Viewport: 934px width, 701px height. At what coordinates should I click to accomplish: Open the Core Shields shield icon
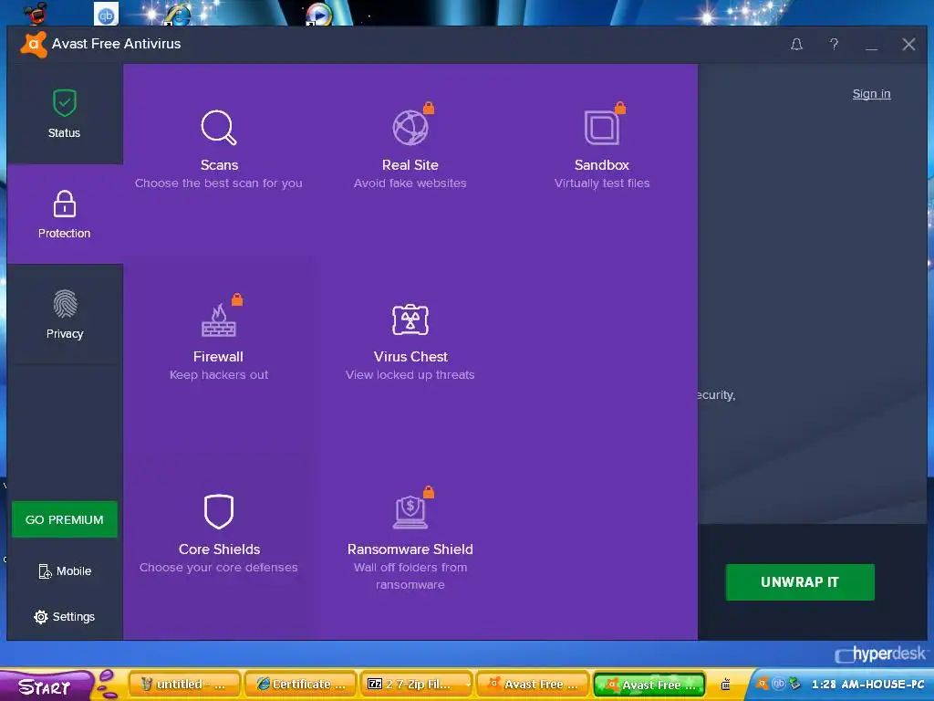coord(219,511)
